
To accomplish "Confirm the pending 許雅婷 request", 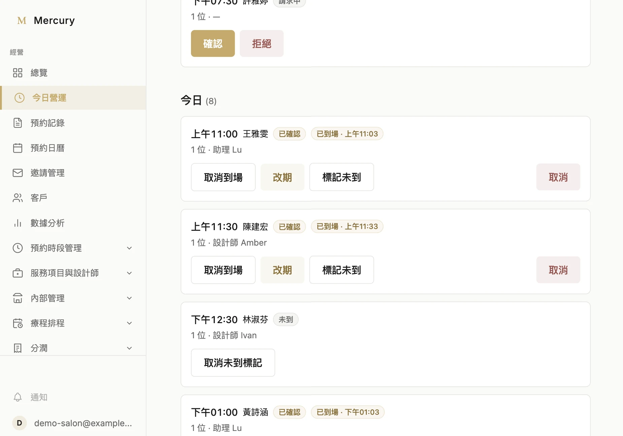I will pyautogui.click(x=213, y=43).
